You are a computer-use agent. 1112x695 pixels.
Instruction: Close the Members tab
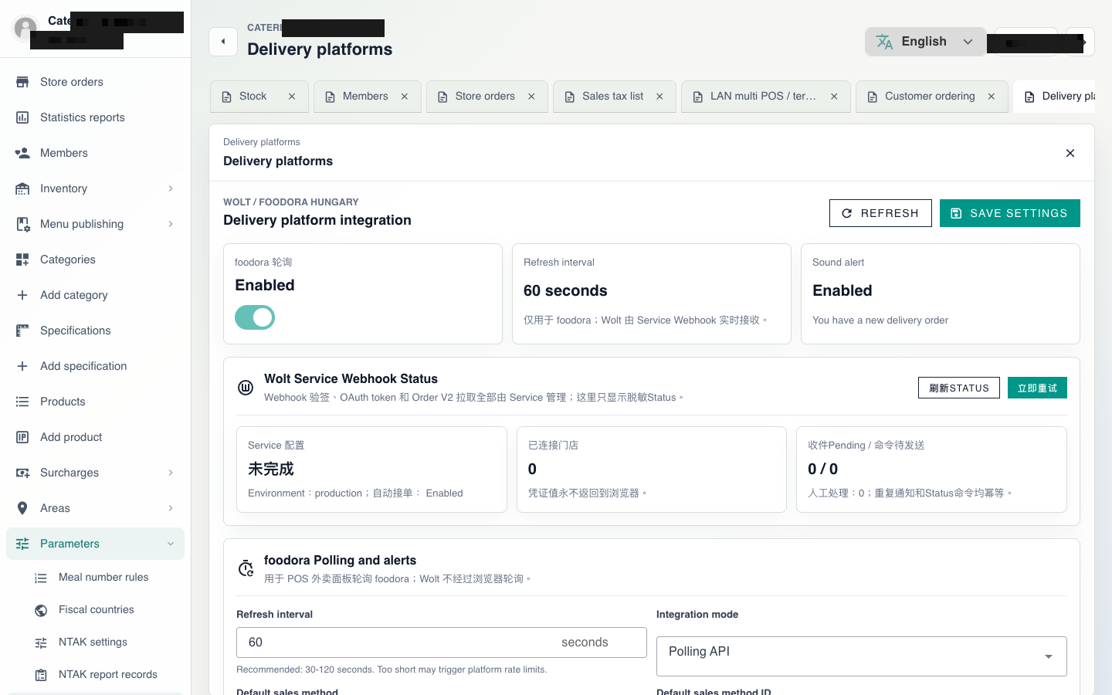tap(405, 97)
